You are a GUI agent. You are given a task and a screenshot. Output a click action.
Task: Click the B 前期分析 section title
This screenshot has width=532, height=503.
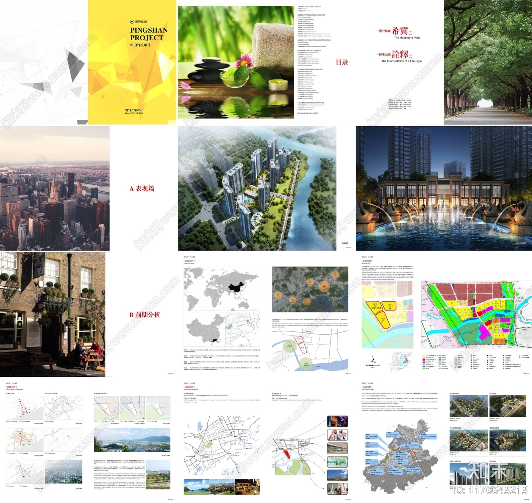tap(145, 314)
